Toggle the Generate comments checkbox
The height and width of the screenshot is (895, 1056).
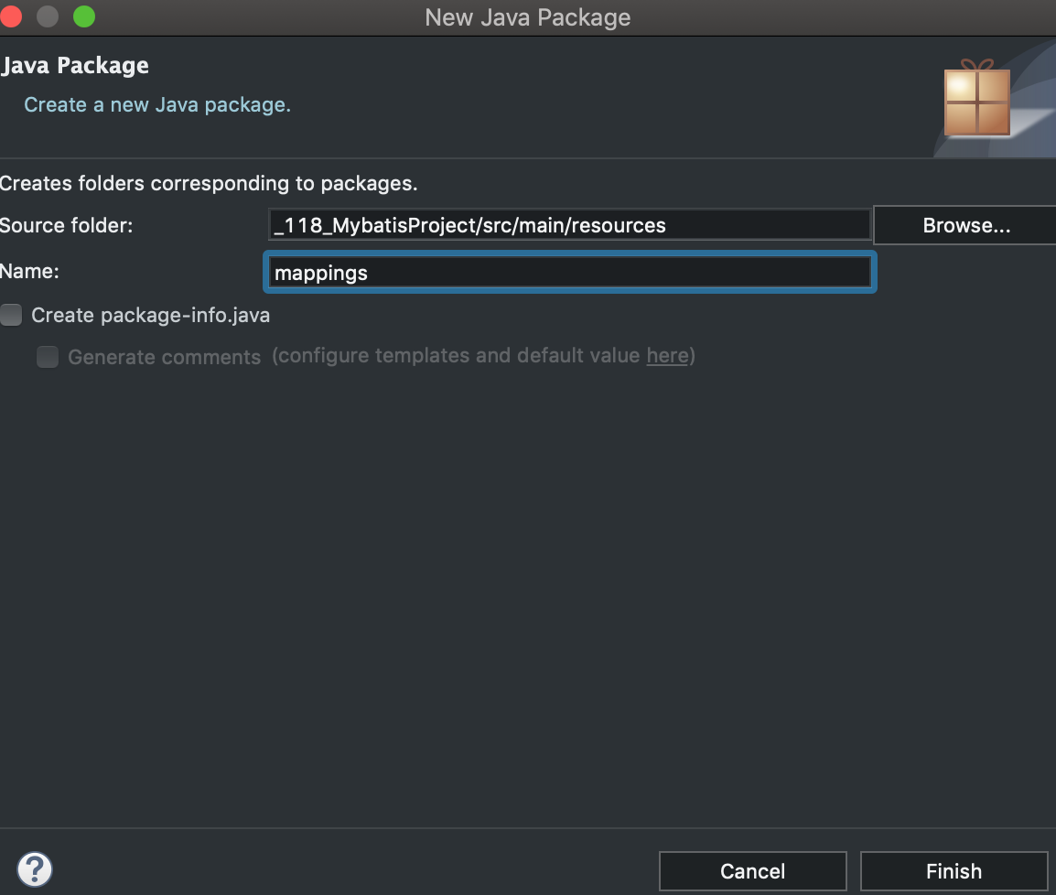click(x=48, y=356)
